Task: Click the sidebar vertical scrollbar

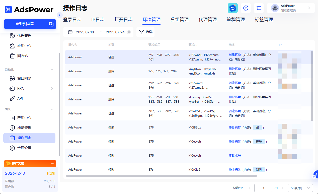Action: pyautogui.click(x=59, y=104)
